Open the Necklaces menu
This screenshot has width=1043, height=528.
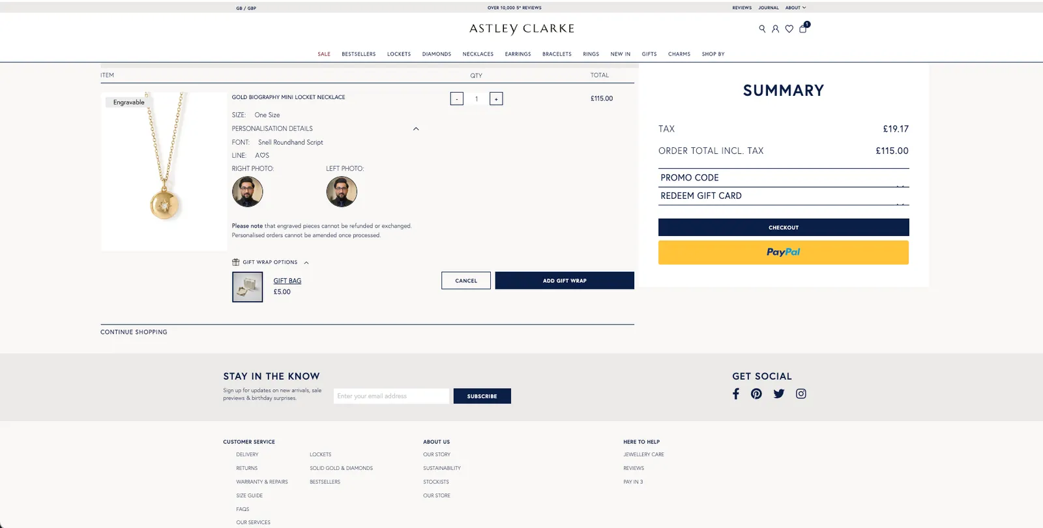coord(478,54)
